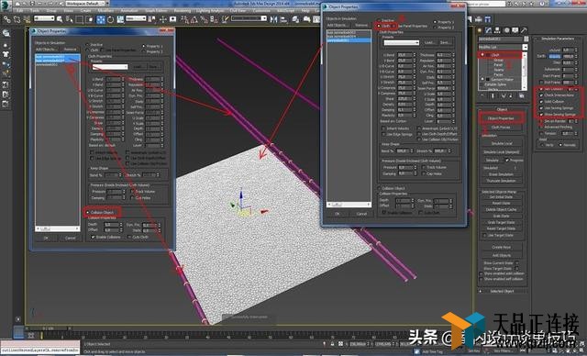This screenshot has width=587, height=356.
Task: Select the Collision Object radio button
Action: (88, 212)
